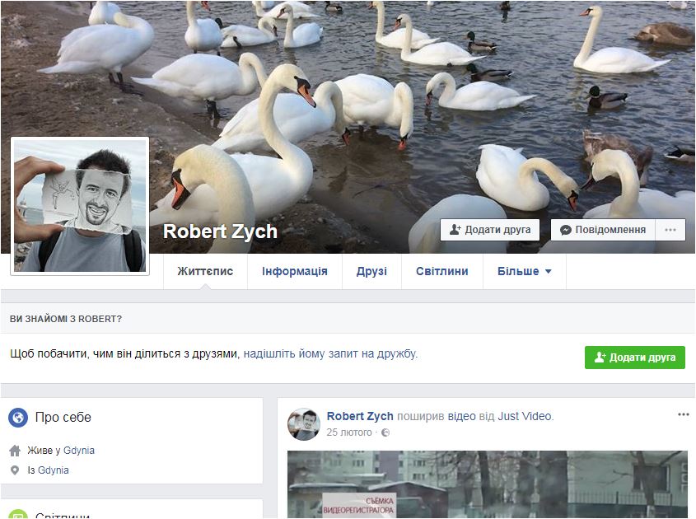Image resolution: width=696 pixels, height=519 pixels.
Task: Switch to the Інформація tab
Action: (x=294, y=271)
